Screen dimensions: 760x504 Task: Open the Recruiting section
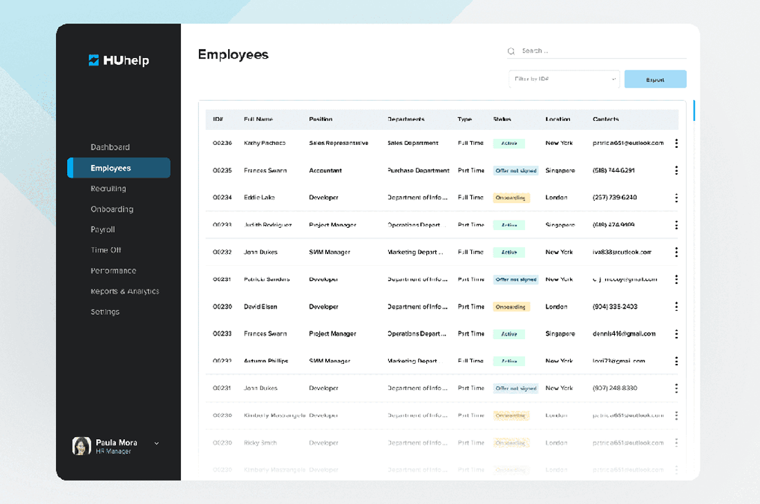pyautogui.click(x=110, y=188)
